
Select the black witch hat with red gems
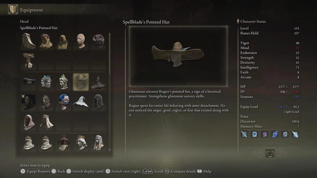98,82
